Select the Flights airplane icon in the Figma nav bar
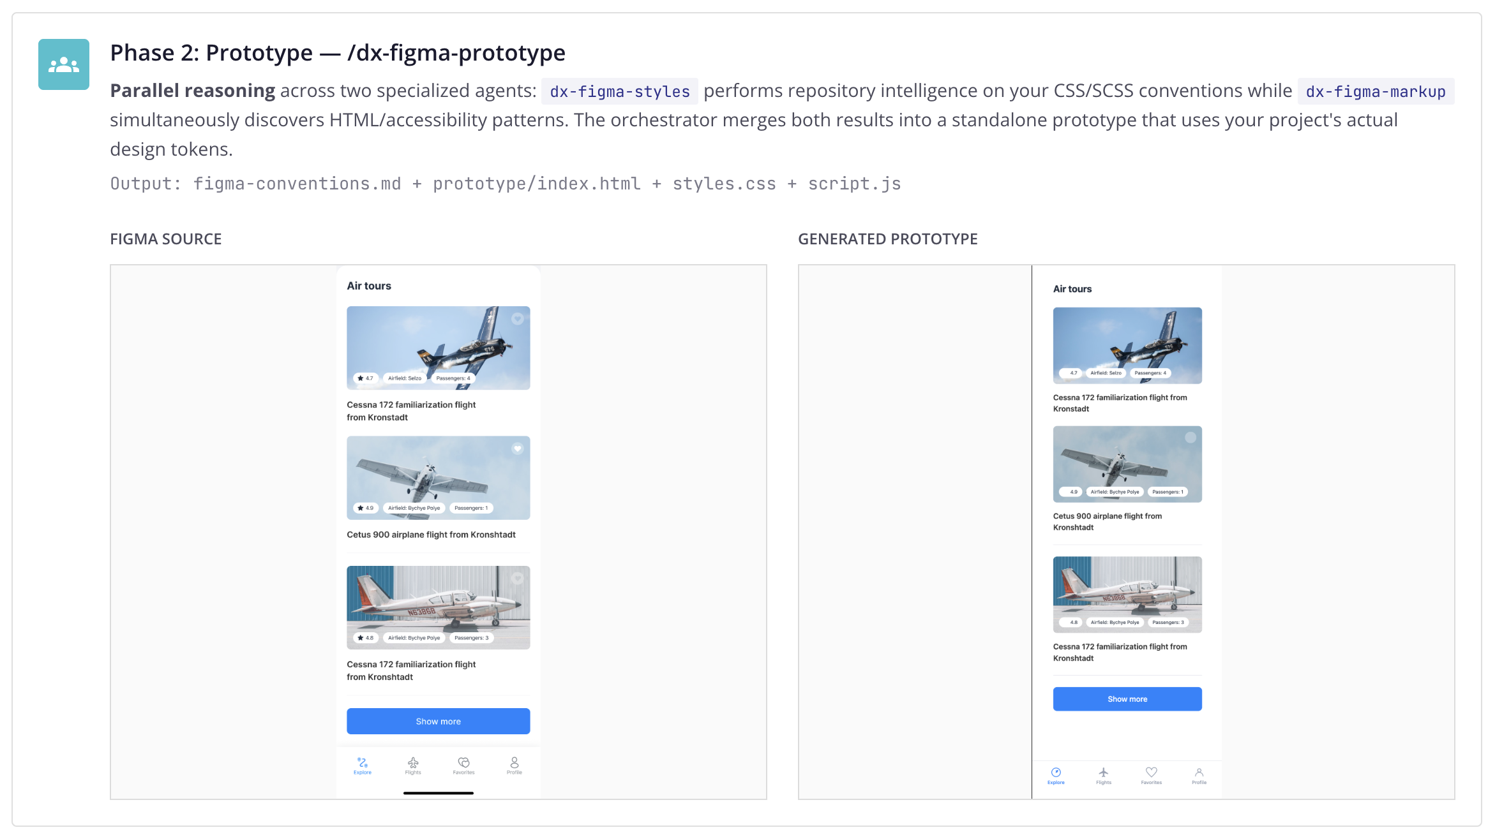 (x=412, y=762)
